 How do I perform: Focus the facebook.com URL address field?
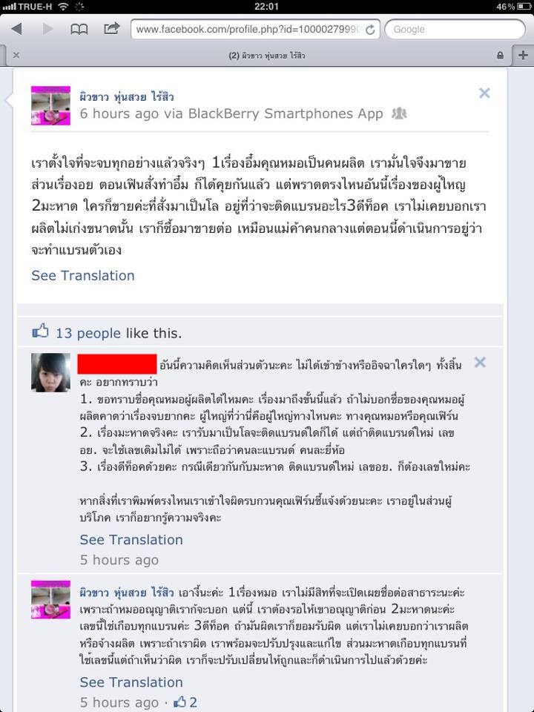tap(255, 30)
